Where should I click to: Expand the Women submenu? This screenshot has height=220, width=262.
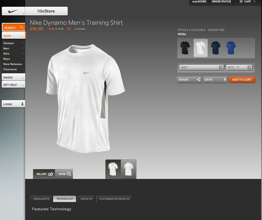[x=13, y=43]
